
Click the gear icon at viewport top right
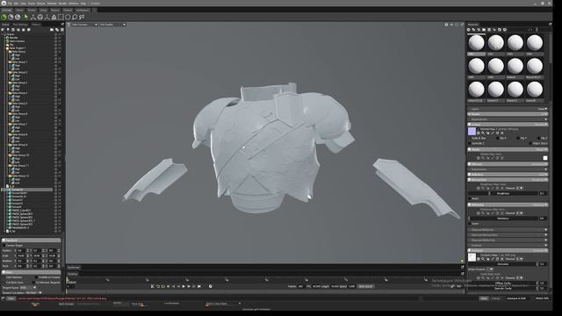(x=446, y=25)
